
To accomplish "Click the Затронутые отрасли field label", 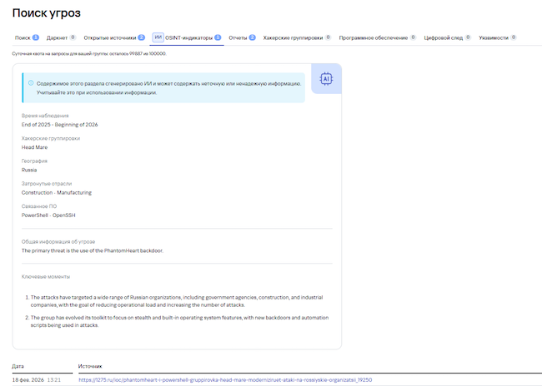I will point(47,184).
